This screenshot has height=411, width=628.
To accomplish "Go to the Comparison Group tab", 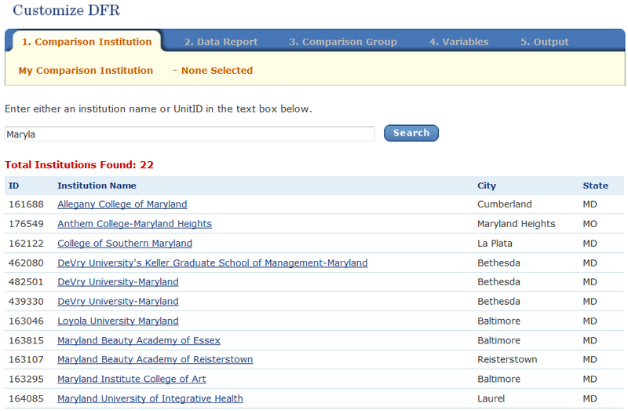I will [343, 42].
